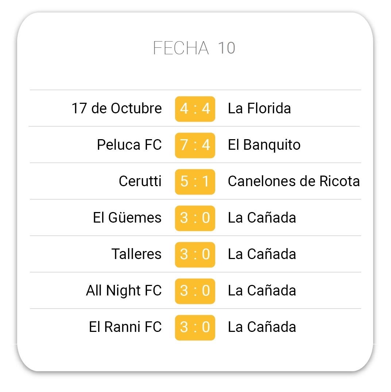Screen dimensions: 391x392
Task: Open the La Florida team
Action: click(259, 109)
